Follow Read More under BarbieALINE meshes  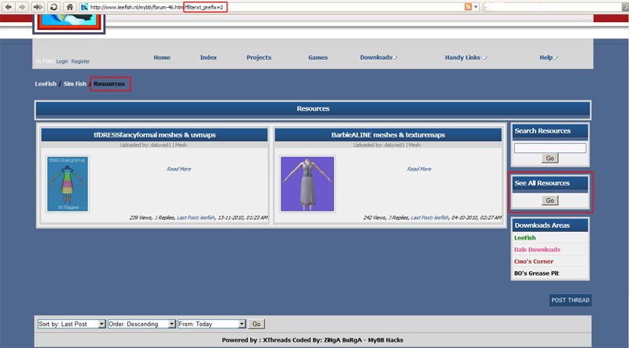click(419, 169)
